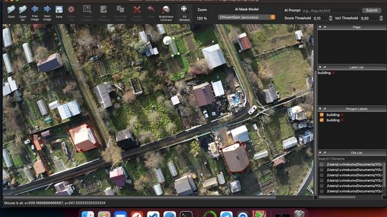Close the Label List panel
The image size is (387, 217).
(320, 67)
